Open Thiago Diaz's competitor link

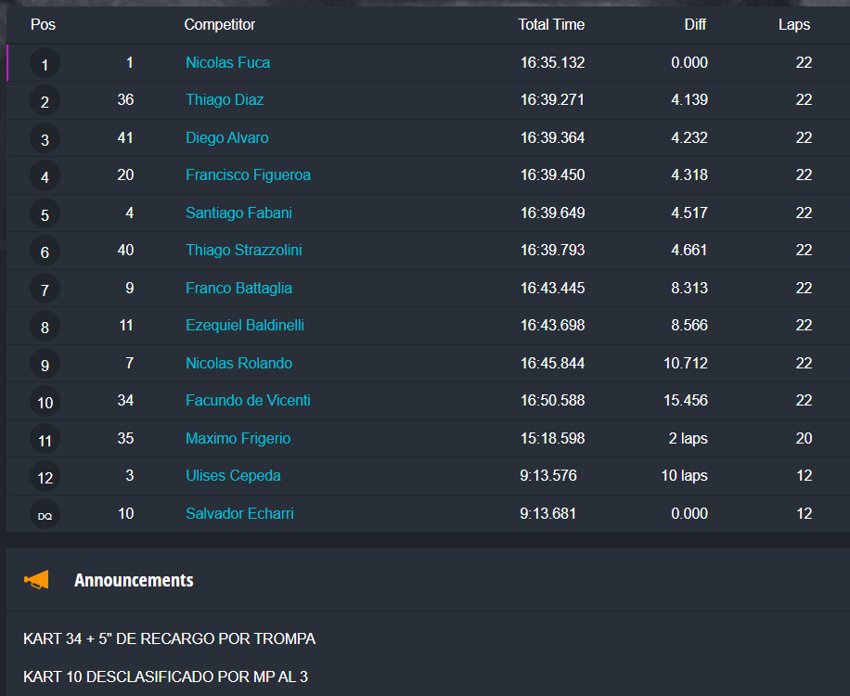tap(225, 100)
